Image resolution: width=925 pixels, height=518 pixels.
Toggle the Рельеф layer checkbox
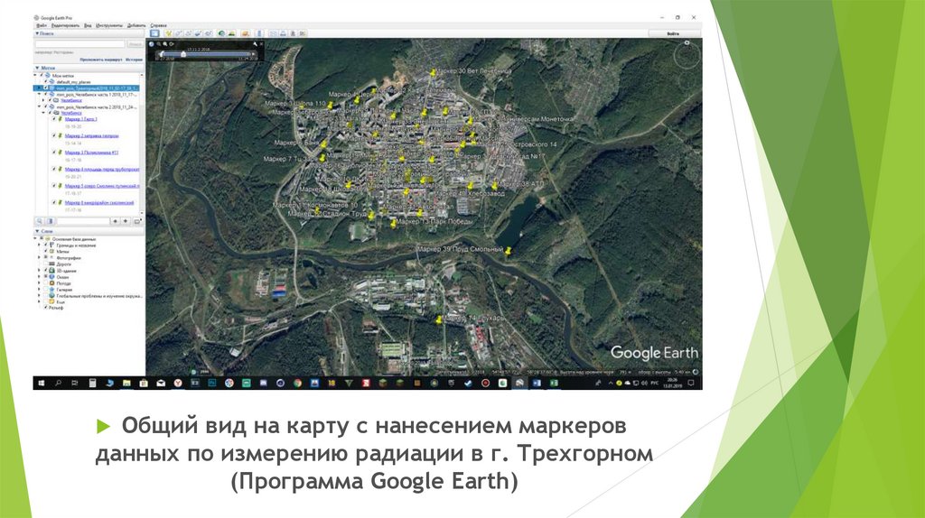point(44,308)
